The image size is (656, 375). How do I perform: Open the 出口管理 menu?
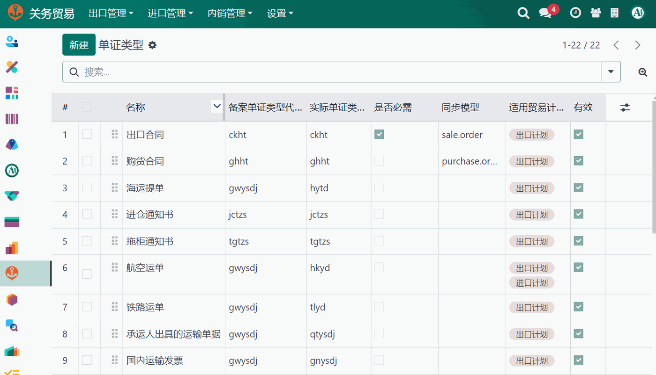point(111,14)
